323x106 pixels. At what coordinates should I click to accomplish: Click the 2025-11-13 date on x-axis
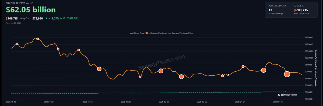(x=87, y=102)
